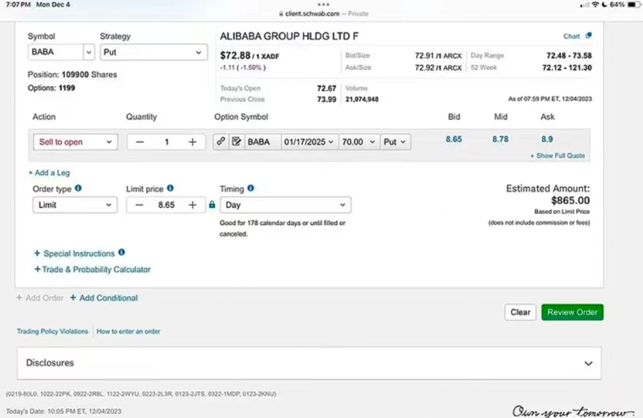This screenshot has height=418, width=643.
Task: Tap the browser address bar client.schwab.com
Action: 323,14
